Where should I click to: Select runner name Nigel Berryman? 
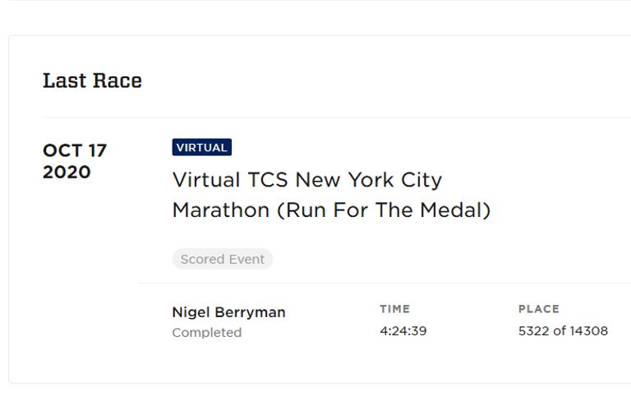[228, 312]
